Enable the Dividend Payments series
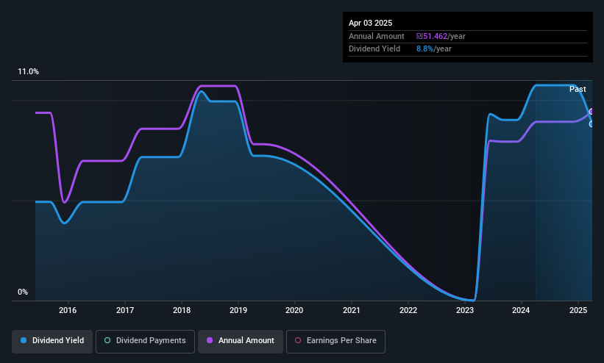Image resolution: width=604 pixels, height=363 pixels. click(x=145, y=342)
